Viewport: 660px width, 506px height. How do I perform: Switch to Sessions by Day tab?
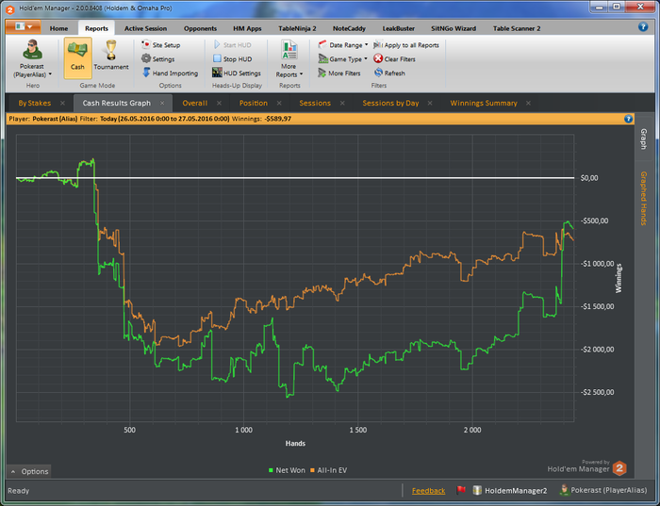(390, 103)
